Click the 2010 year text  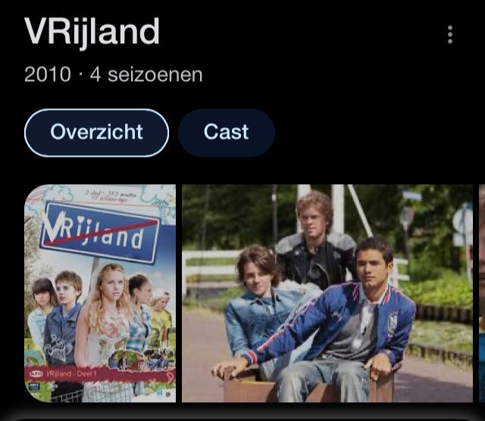pyautogui.click(x=48, y=74)
